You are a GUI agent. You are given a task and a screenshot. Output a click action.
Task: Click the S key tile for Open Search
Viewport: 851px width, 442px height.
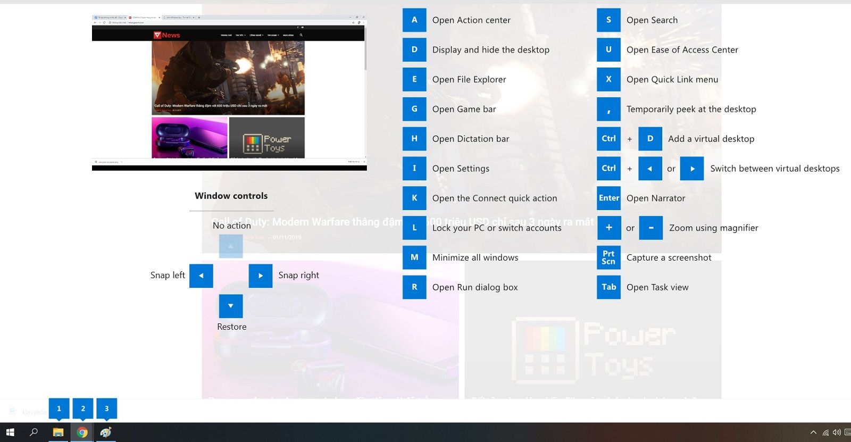[x=608, y=20]
